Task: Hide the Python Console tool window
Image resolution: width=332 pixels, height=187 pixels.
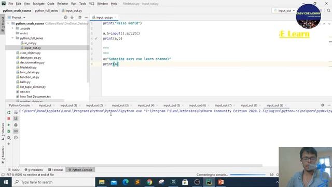Action: tap(329, 105)
